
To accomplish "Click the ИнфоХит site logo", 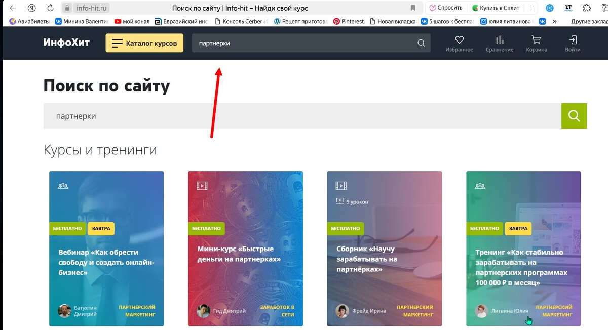I will 66,43.
